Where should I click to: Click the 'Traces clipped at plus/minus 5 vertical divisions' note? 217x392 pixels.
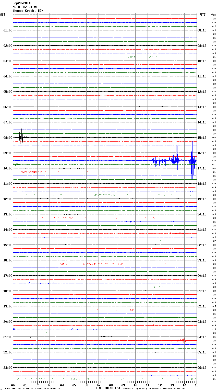(154, 389)
